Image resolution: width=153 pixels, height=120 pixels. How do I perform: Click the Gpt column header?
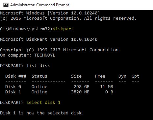pyautogui.click(x=136, y=76)
